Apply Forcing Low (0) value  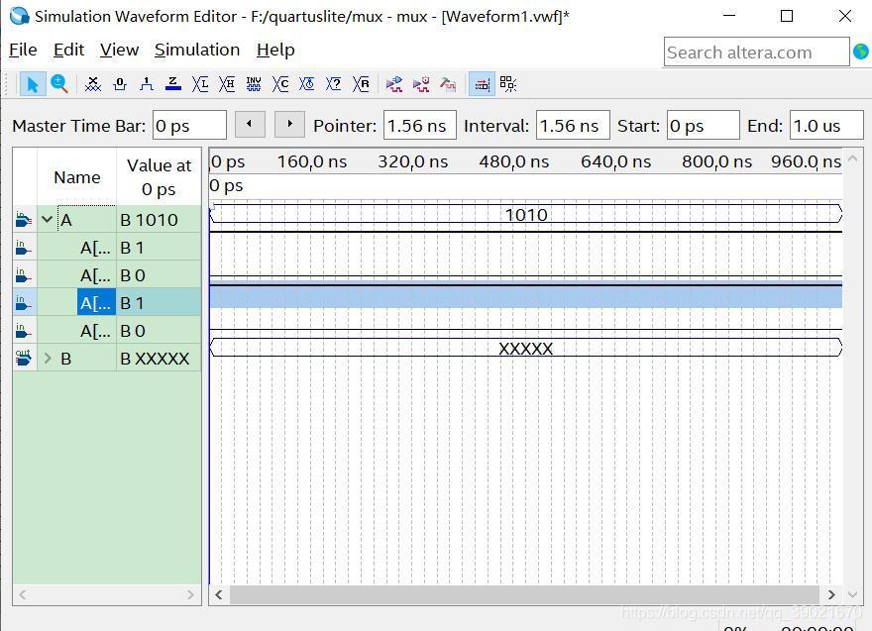[x=120, y=84]
